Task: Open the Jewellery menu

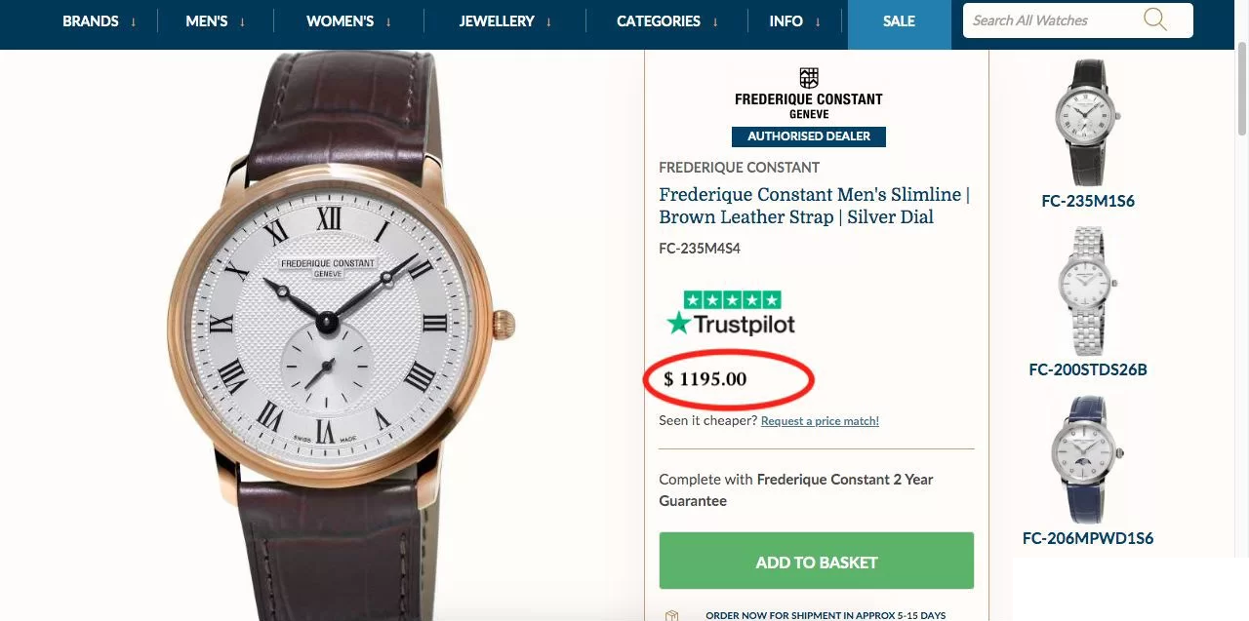Action: (505, 20)
